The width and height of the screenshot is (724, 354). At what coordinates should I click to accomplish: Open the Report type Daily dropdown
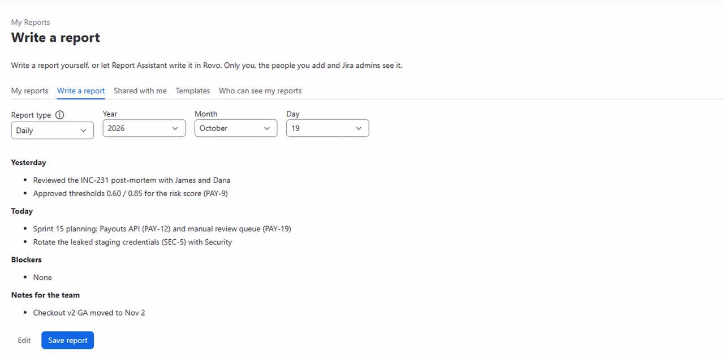point(53,130)
